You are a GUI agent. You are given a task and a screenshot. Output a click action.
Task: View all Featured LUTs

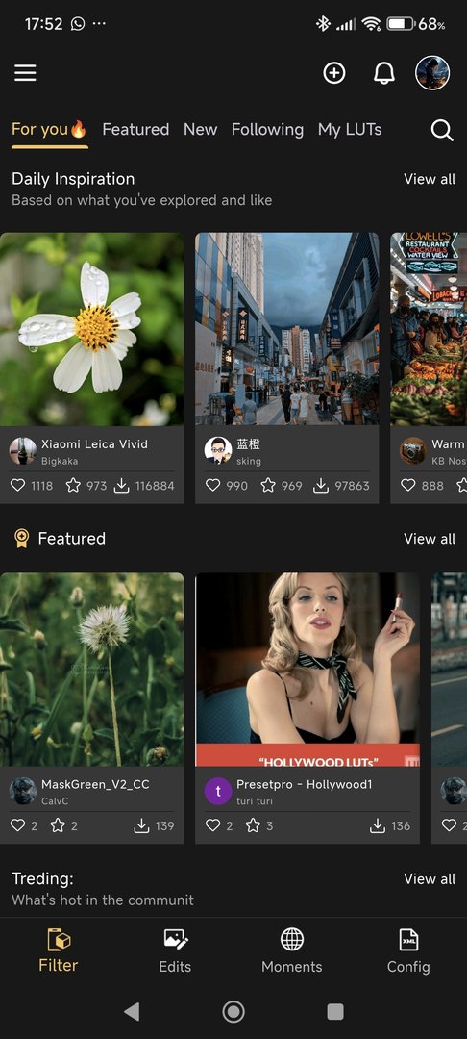[x=430, y=539]
